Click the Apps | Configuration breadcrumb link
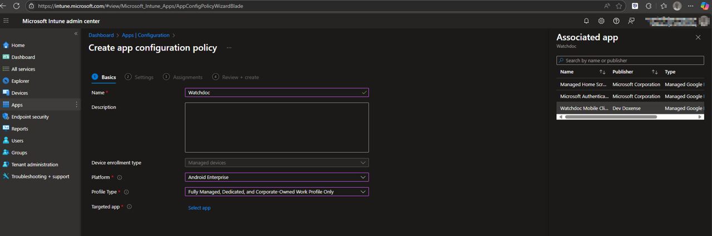Image resolution: width=712 pixels, height=236 pixels. [x=145, y=35]
